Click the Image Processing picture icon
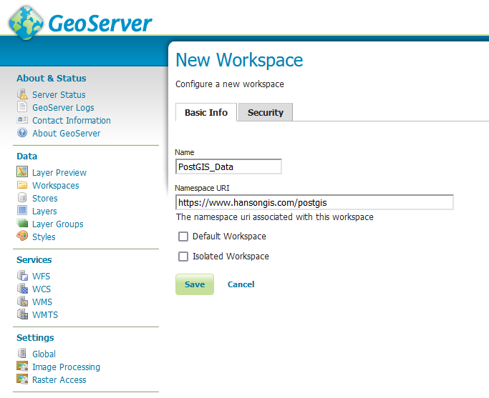Image resolution: width=489 pixels, height=398 pixels. (22, 367)
